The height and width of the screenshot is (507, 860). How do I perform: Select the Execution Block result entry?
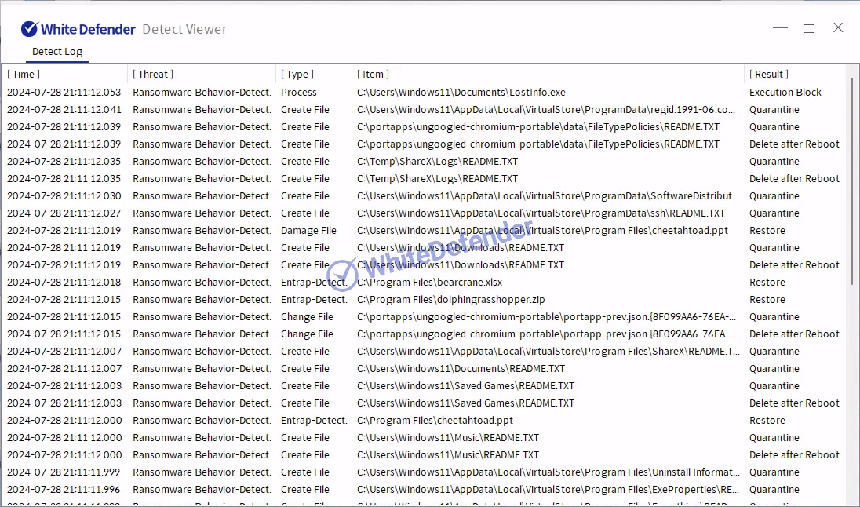pos(785,93)
